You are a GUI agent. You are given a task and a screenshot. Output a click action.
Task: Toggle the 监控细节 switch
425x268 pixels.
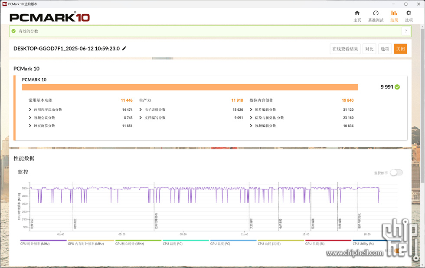[396, 173]
